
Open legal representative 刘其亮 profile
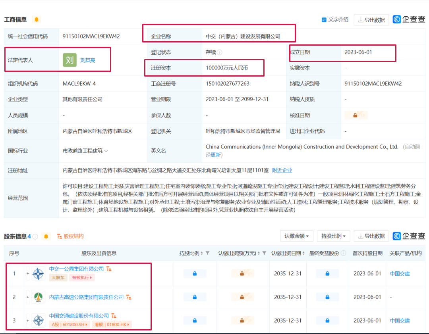tap(88, 60)
